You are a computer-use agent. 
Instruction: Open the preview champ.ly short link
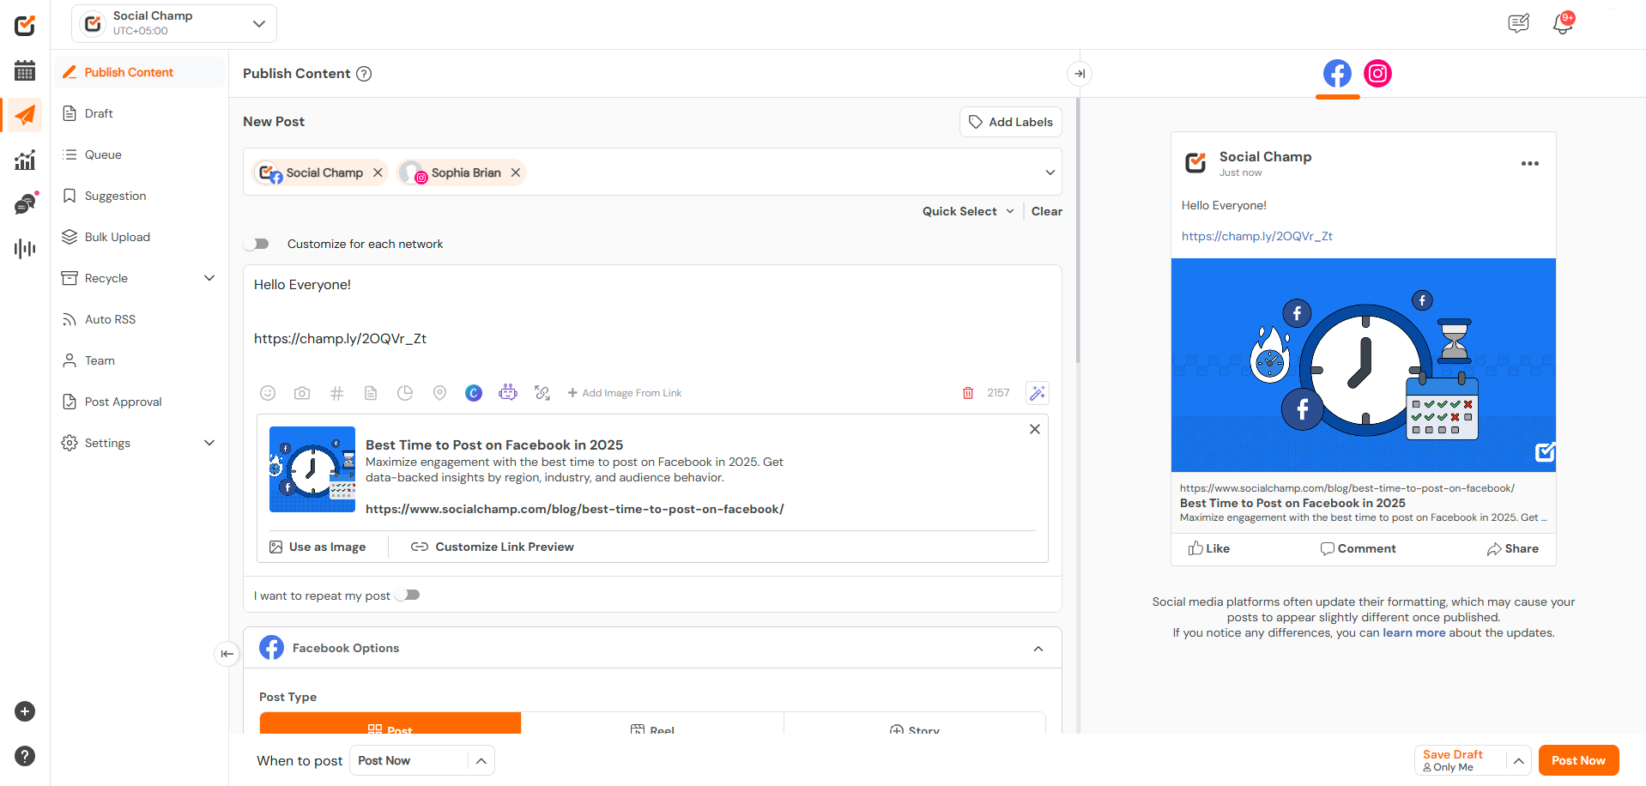click(x=1256, y=236)
